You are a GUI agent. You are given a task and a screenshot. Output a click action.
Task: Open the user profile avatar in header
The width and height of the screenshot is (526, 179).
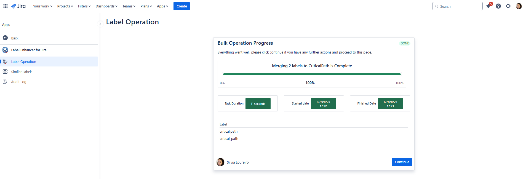519,6
